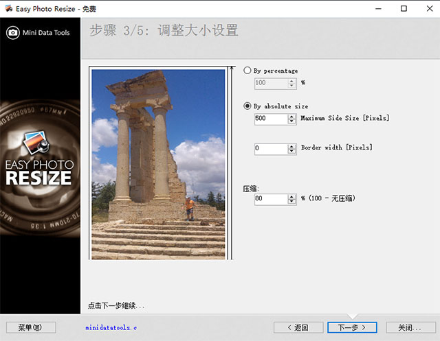Click the Maximum Side Size input field
This screenshot has width=440, height=341.
[x=270, y=119]
